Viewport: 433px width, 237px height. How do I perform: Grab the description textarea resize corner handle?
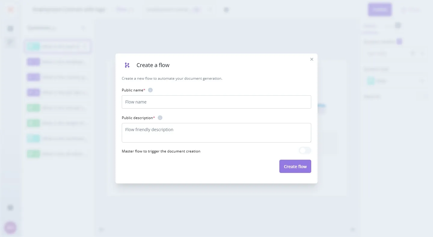coord(310,141)
